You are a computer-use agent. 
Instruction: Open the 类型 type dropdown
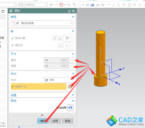click(x=42, y=23)
